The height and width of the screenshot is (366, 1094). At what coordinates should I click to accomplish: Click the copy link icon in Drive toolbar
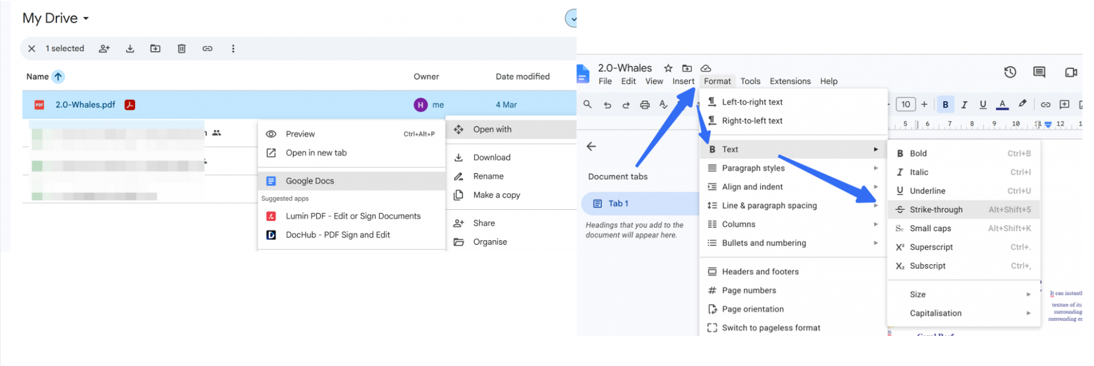click(207, 49)
